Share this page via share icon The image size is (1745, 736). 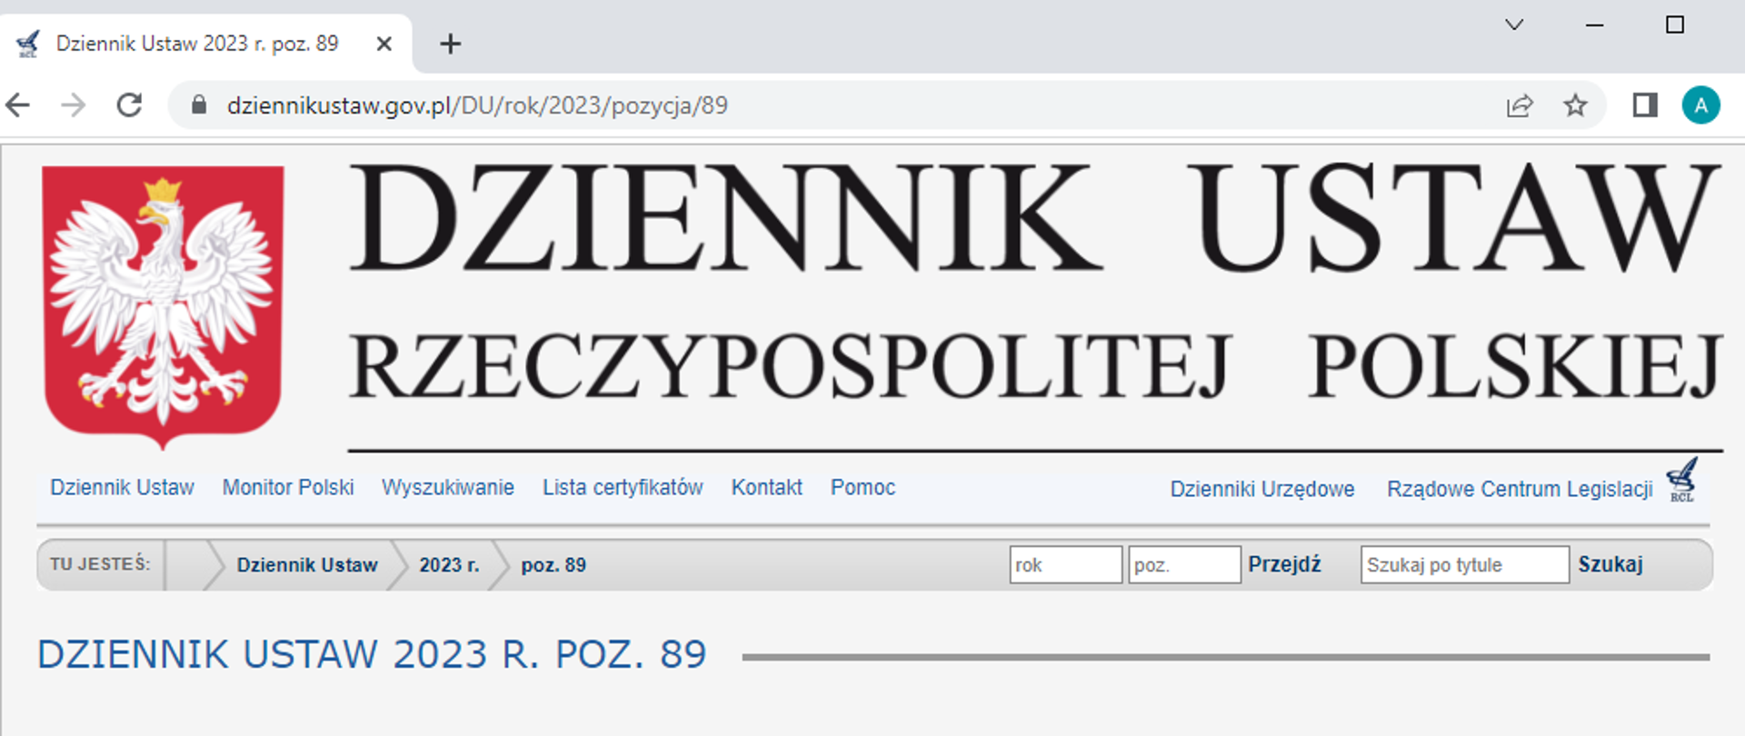pos(1520,106)
